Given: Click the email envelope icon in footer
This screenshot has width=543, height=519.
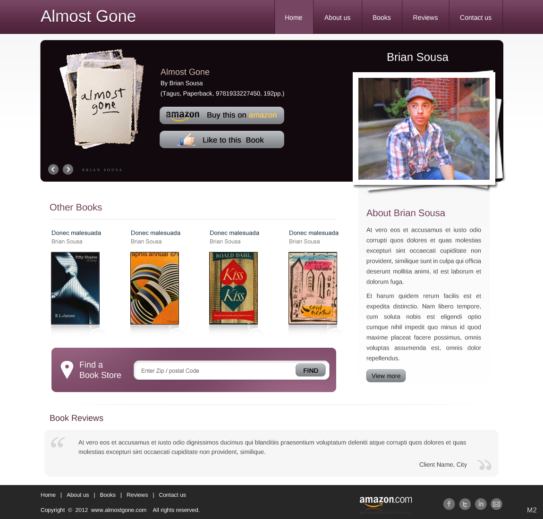Looking at the screenshot, I should pyautogui.click(x=497, y=504).
